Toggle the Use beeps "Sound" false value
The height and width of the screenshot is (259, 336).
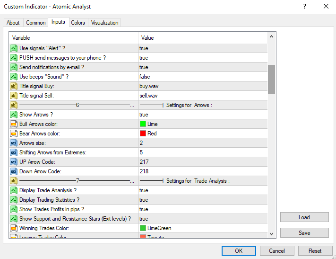point(202,77)
